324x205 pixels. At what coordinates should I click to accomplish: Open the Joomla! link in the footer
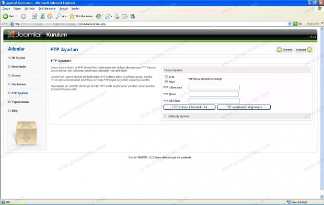pos(132,157)
